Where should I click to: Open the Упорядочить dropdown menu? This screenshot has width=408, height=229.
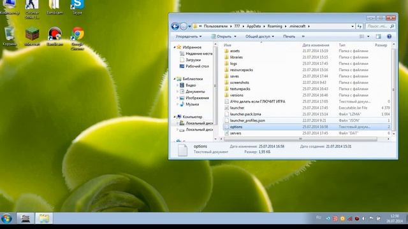[189, 37]
